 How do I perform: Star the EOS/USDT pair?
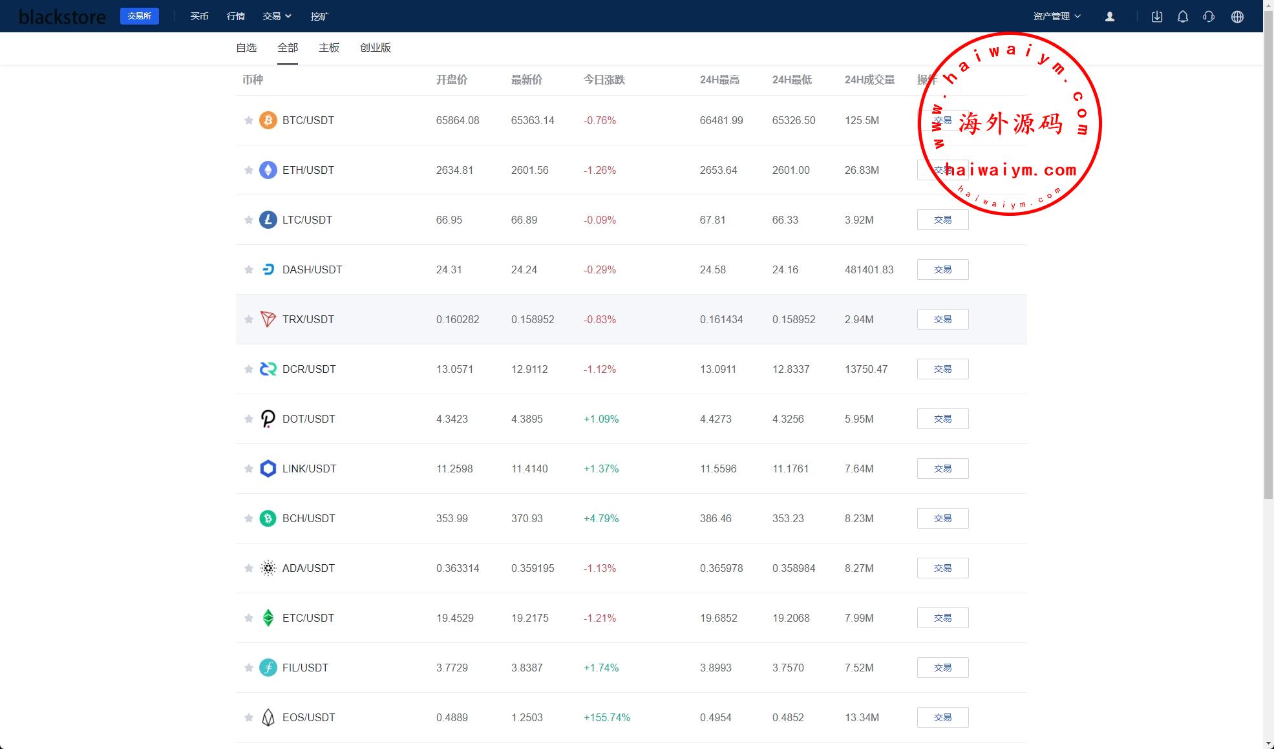click(x=248, y=717)
